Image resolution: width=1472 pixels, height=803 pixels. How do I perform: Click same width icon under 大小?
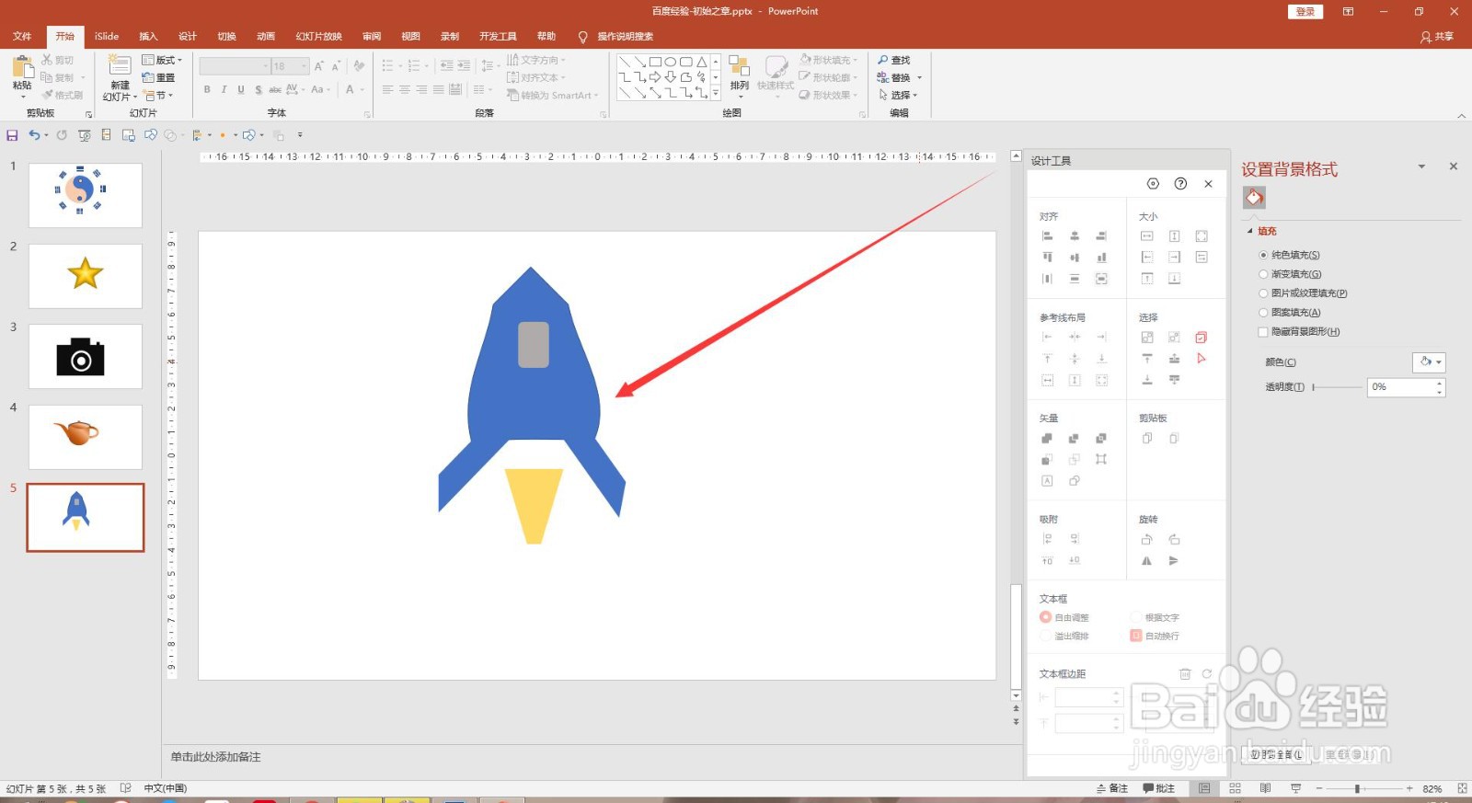(x=1147, y=236)
